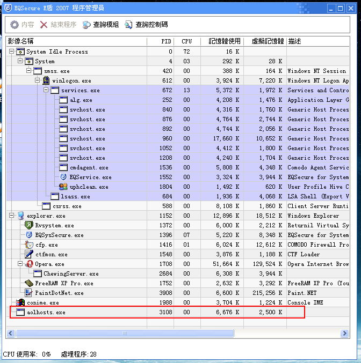The width and height of the screenshot is (361, 363).
Task: Select the svchost.exe row with PID 960
Action: 178,138
